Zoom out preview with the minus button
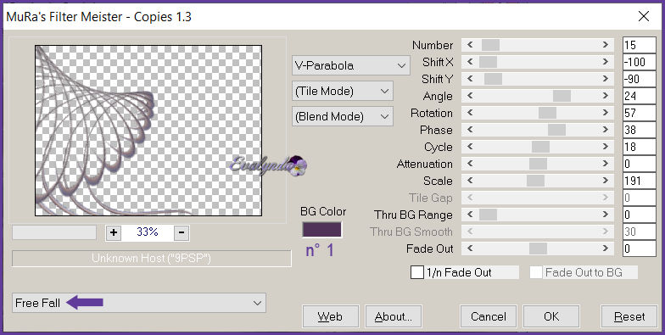Screen dimensions: 665x335 coord(182,232)
